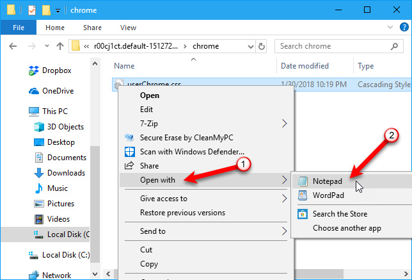
Task: Click the Secure Erase CleanMyPC icon
Action: 129,137
